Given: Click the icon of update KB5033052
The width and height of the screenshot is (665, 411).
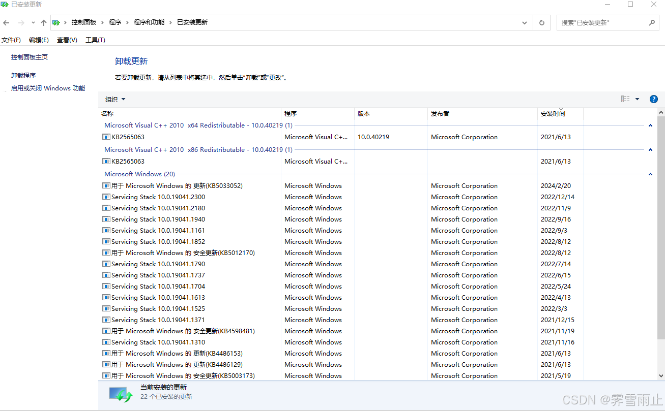Looking at the screenshot, I should click(x=106, y=186).
